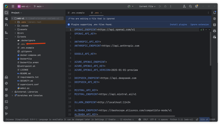The height and width of the screenshot is (125, 221).
Task: Click the memory indicator 3224 of 5200M
Action: [208, 119]
